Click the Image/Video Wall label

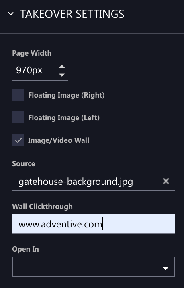pos(59,140)
